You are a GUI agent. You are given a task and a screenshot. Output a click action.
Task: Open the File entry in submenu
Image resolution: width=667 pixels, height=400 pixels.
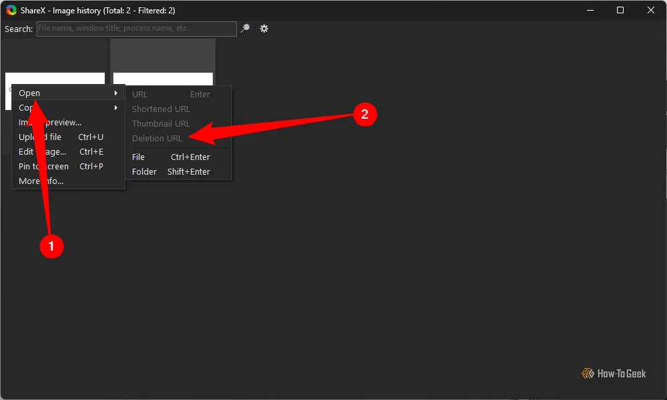(x=139, y=157)
